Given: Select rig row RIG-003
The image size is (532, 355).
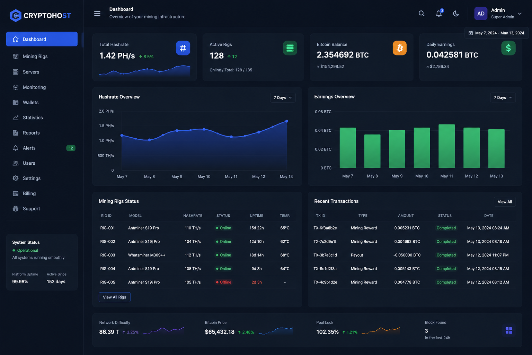Looking at the screenshot, I should 197,255.
